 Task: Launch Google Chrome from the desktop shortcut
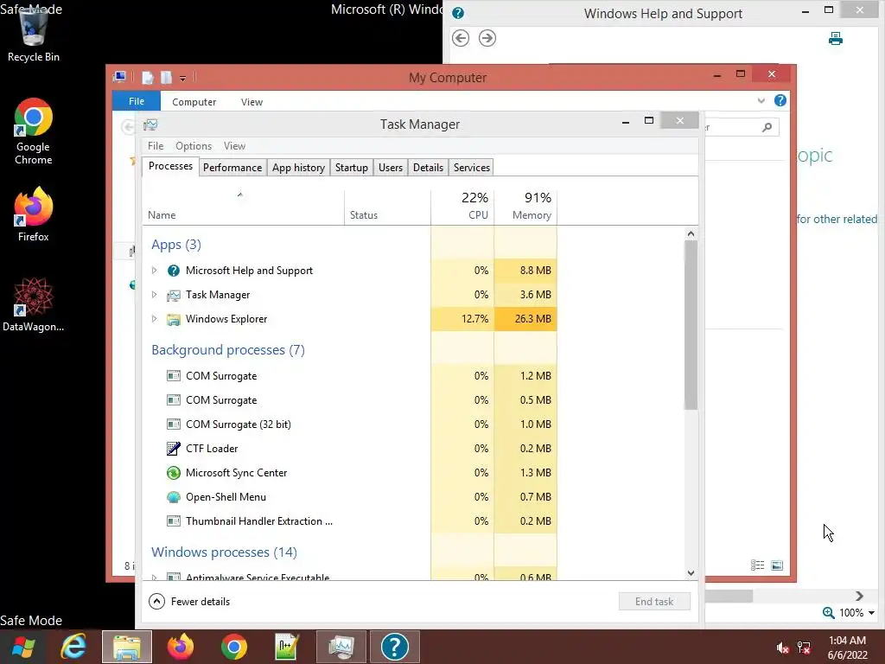[x=34, y=131]
